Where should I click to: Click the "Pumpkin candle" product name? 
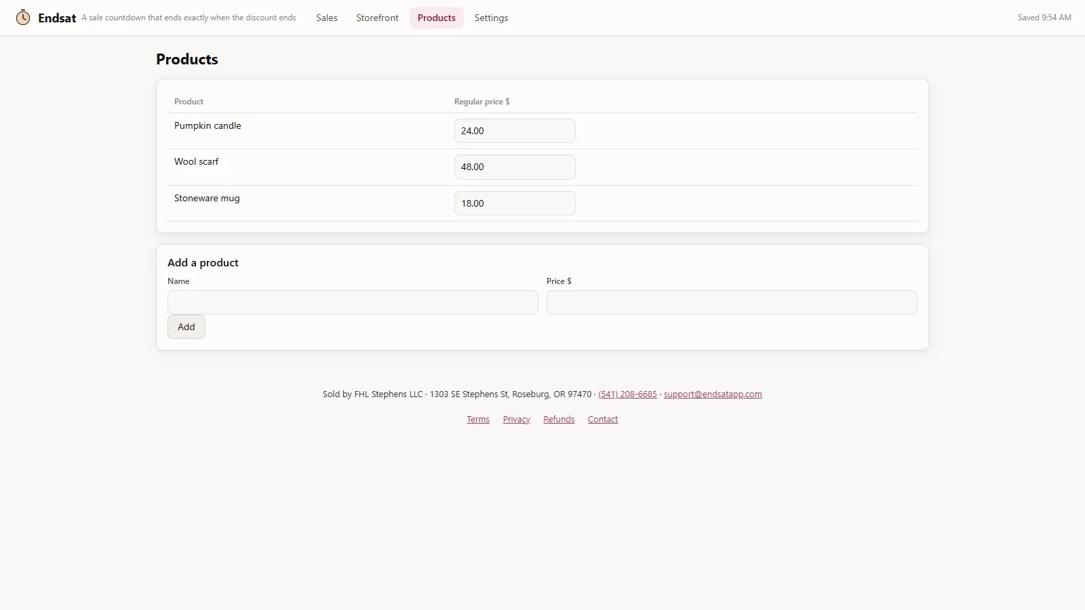208,125
